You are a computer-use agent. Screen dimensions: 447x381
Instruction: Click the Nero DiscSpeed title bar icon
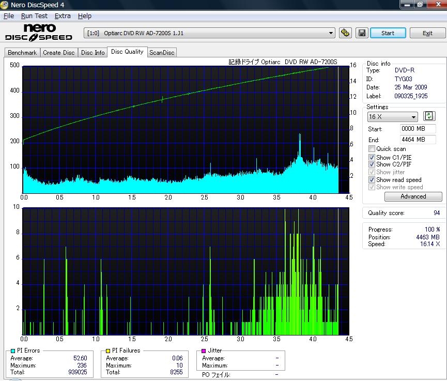tap(5, 5)
